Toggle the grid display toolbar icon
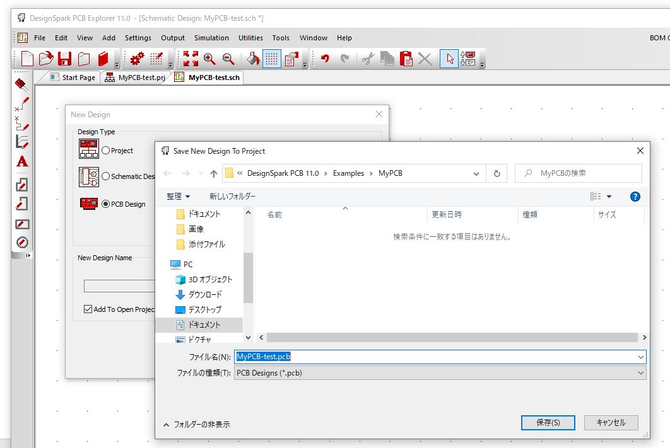This screenshot has height=448, width=670. [x=271, y=59]
